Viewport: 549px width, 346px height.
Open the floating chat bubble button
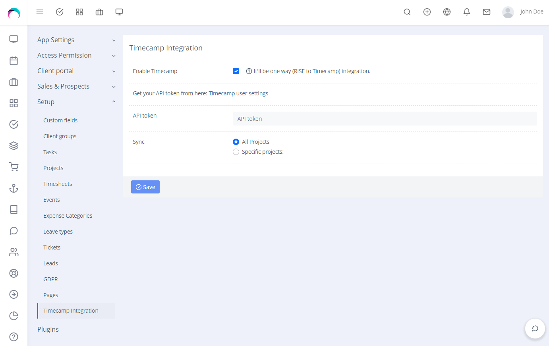point(535,329)
